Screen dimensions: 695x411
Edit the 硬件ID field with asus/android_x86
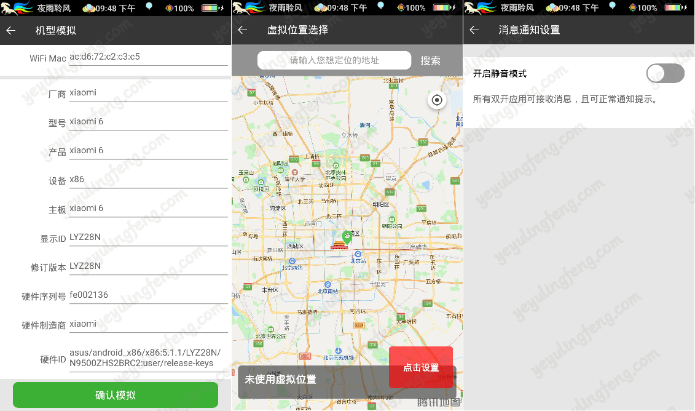pos(149,357)
